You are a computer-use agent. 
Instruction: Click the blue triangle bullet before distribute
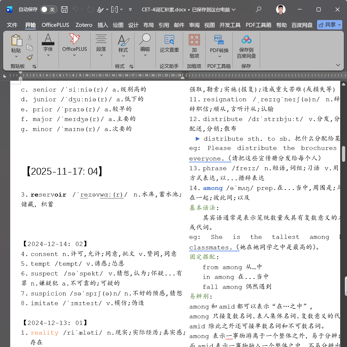click(198, 139)
